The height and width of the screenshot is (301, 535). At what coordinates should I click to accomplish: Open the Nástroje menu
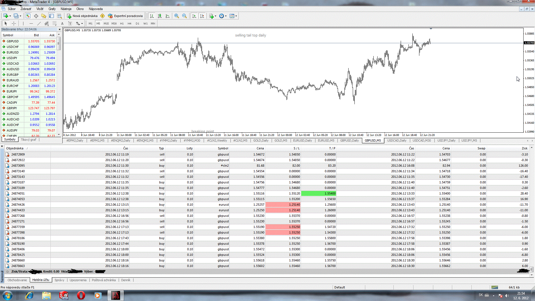[x=66, y=9]
